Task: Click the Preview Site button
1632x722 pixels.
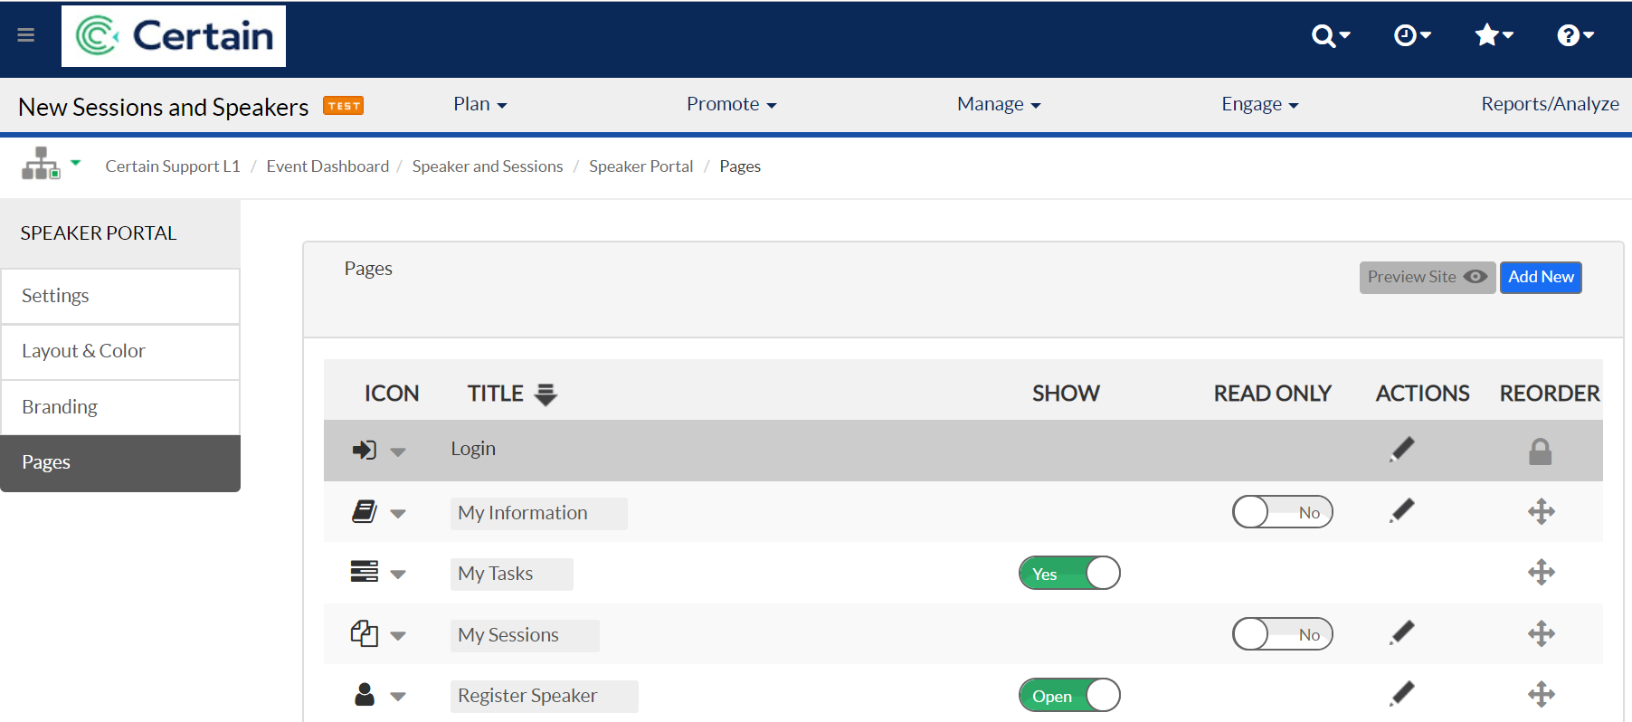Action: [1427, 277]
